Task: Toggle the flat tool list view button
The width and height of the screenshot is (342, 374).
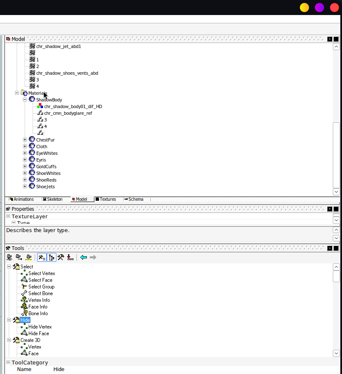Action: tap(42, 257)
